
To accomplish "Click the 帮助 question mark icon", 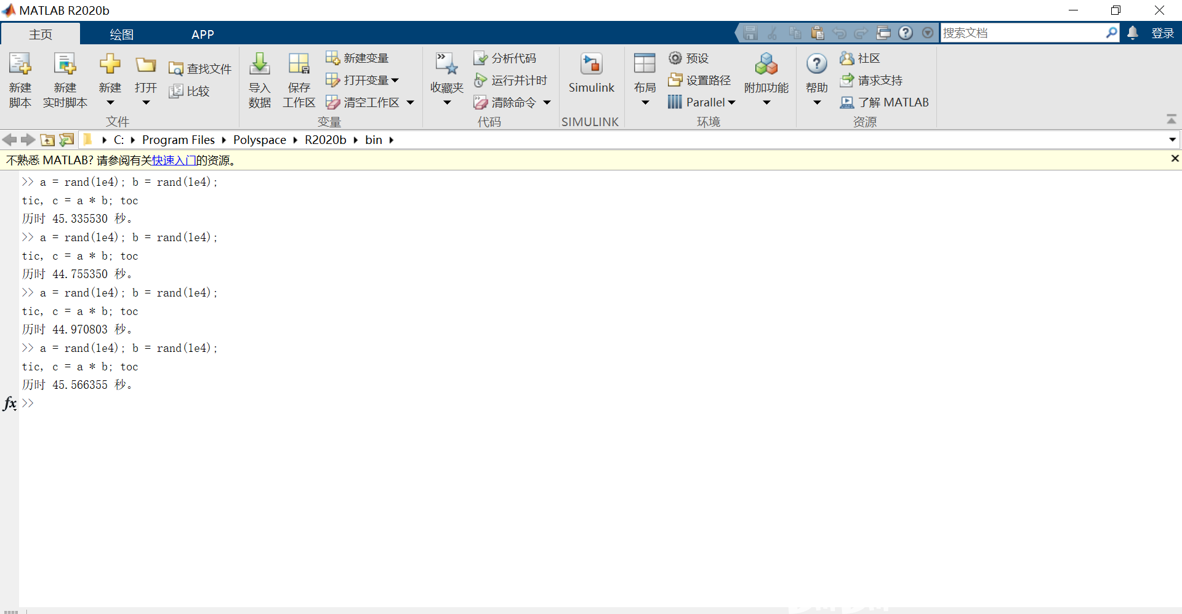I will pyautogui.click(x=816, y=64).
